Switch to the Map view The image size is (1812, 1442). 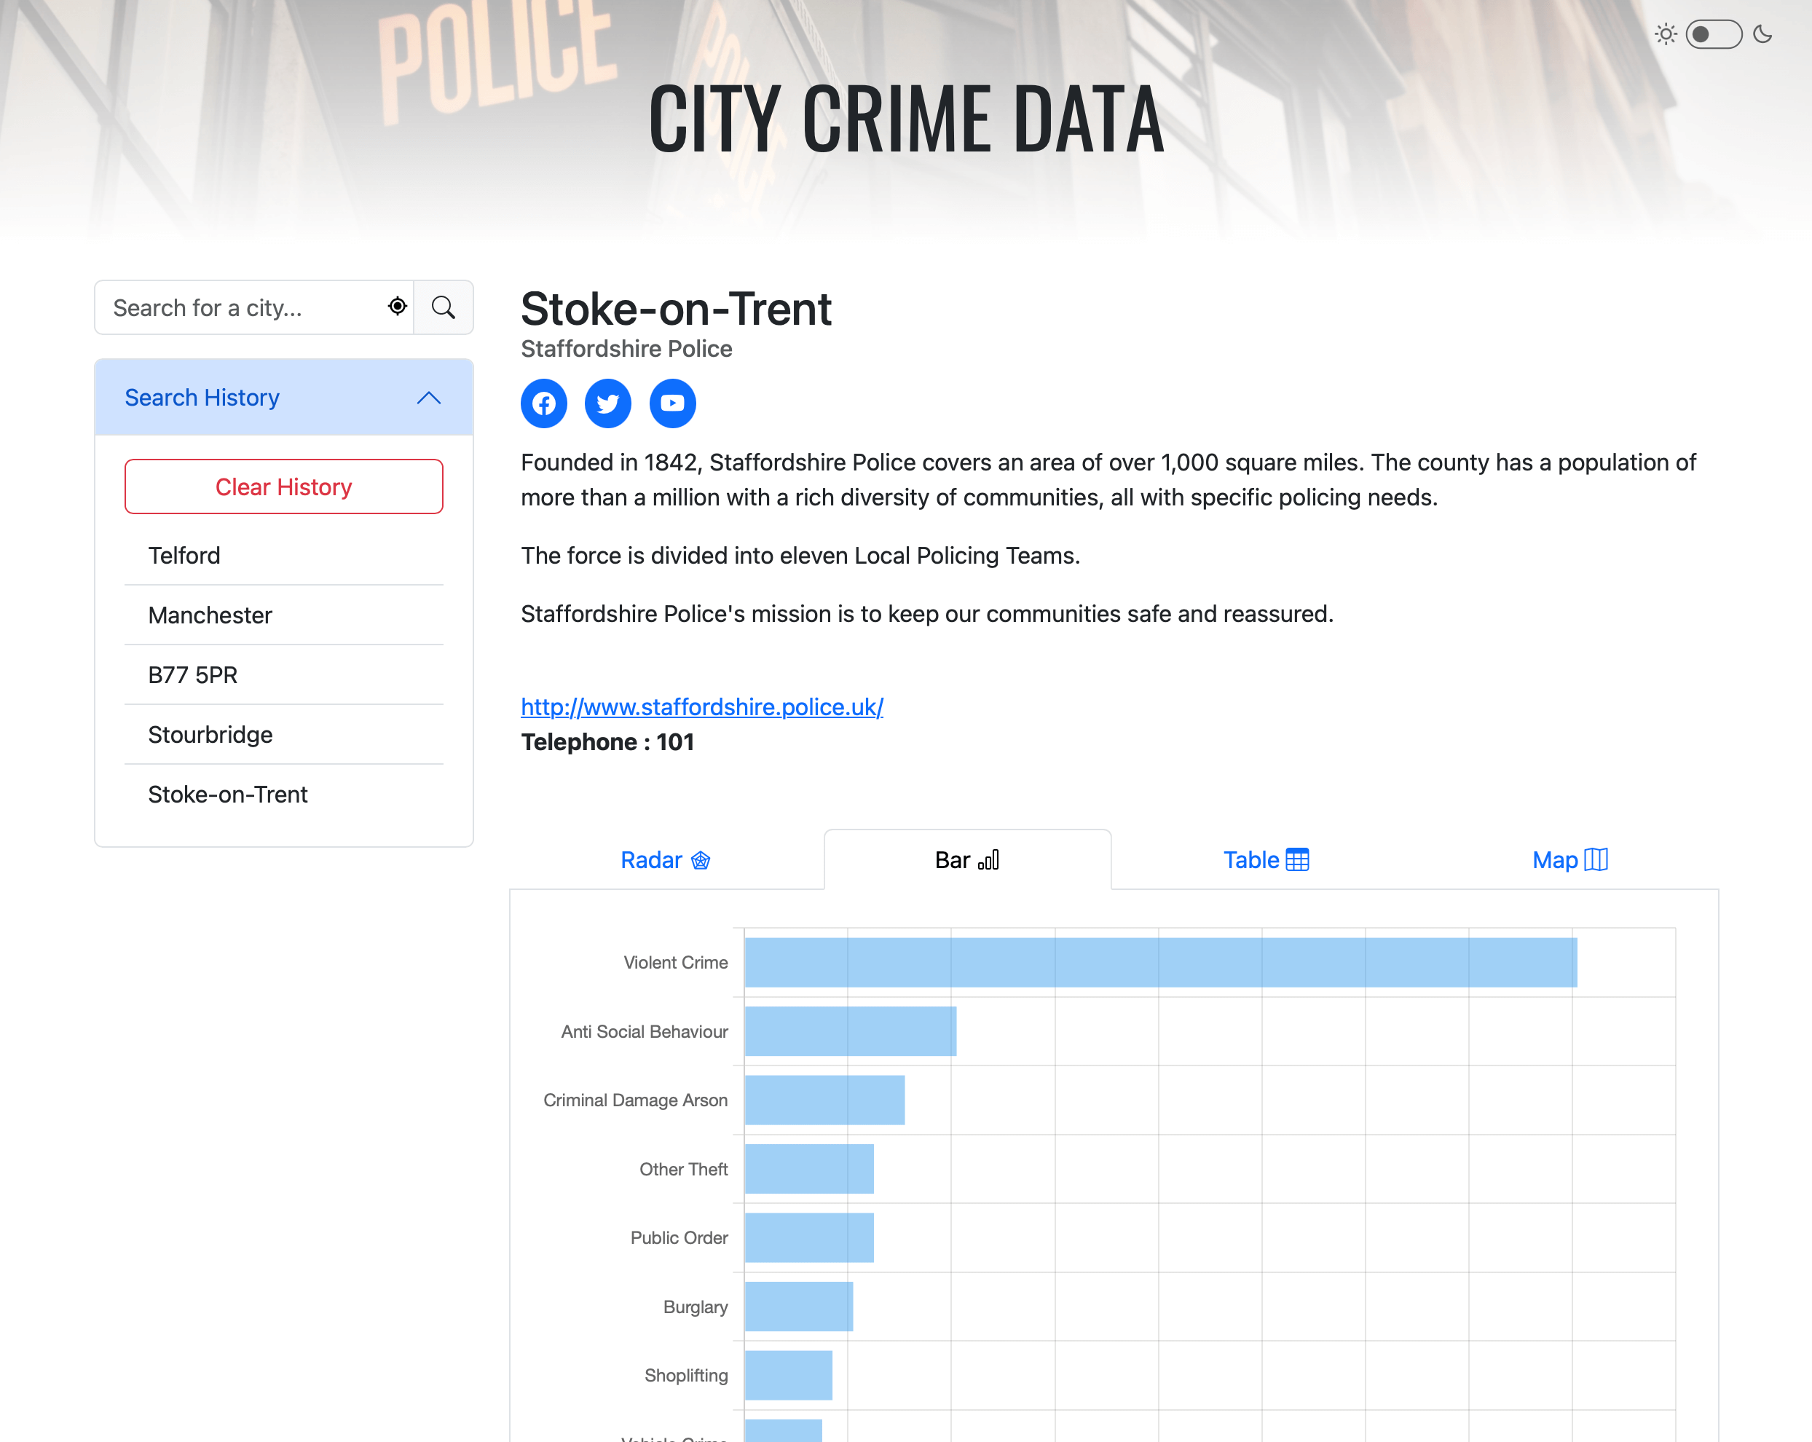point(1555,859)
